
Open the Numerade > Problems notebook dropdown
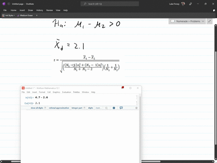pyautogui.click(x=190, y=21)
